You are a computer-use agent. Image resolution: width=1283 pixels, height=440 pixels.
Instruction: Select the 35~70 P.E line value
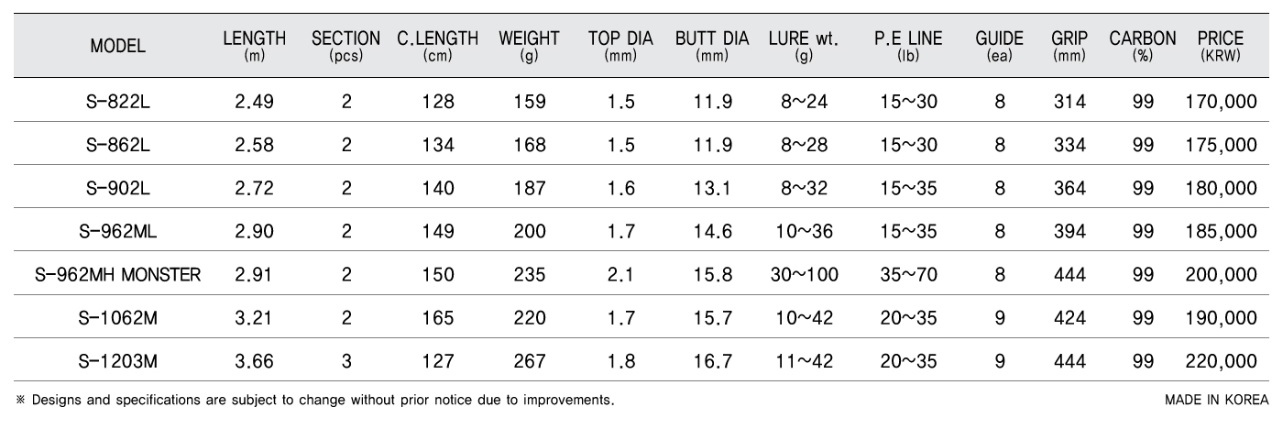coord(908,274)
